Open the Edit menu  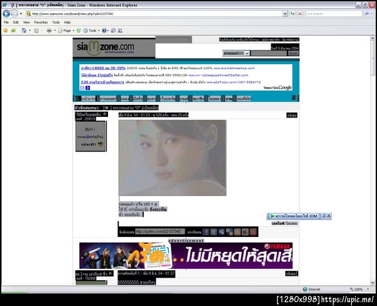(16, 23)
